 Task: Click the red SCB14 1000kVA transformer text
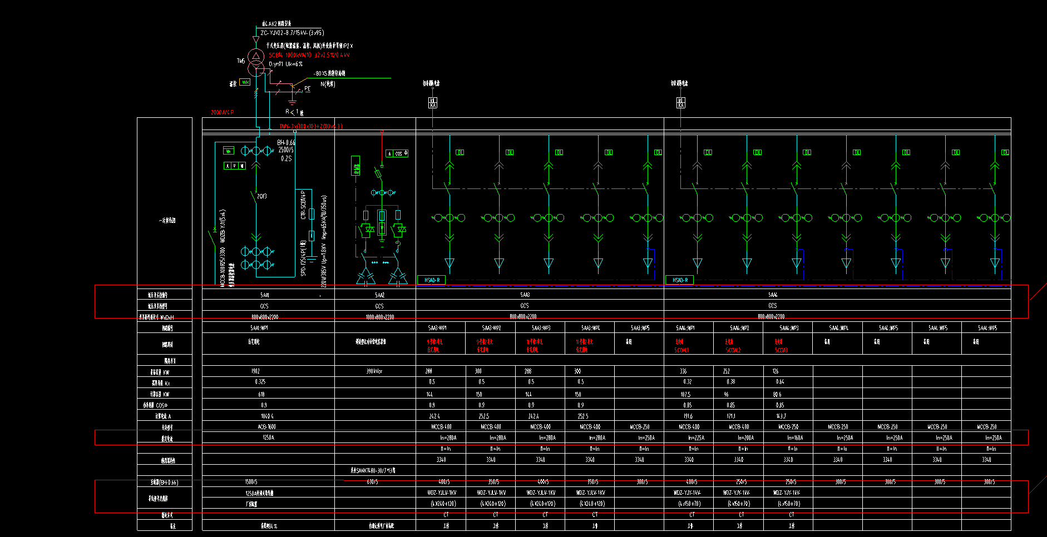tap(309, 55)
